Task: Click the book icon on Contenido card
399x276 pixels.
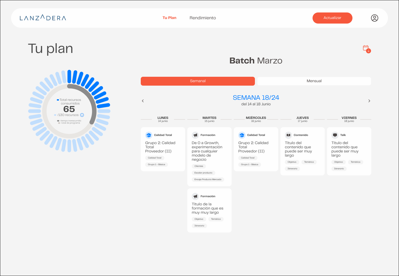Action: pyautogui.click(x=288, y=135)
